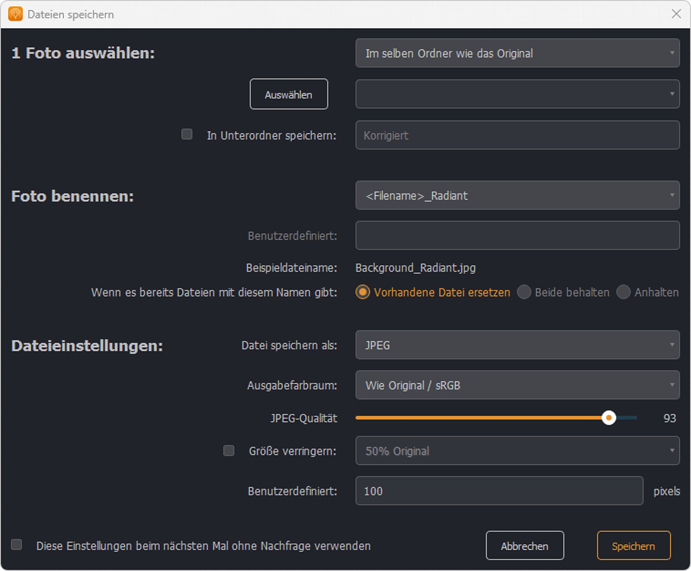Image resolution: width=691 pixels, height=571 pixels.
Task: Click the 'Foto benennen:' heading
Action: pyautogui.click(x=73, y=196)
